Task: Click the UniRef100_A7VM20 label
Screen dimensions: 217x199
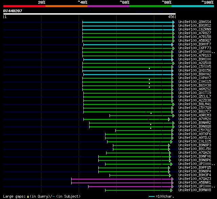Action: pyautogui.click(x=195, y=119)
